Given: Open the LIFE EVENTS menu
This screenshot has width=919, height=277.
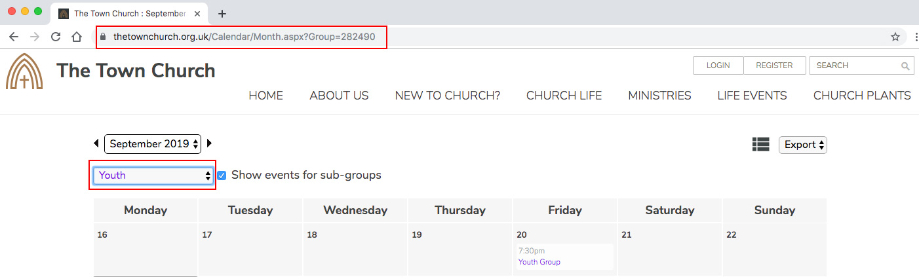Looking at the screenshot, I should point(752,96).
